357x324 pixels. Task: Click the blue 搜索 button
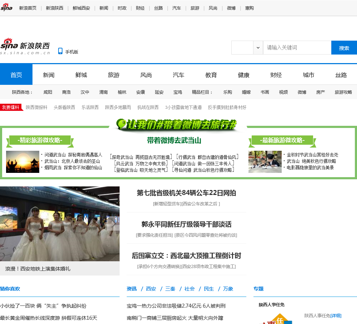(344, 48)
